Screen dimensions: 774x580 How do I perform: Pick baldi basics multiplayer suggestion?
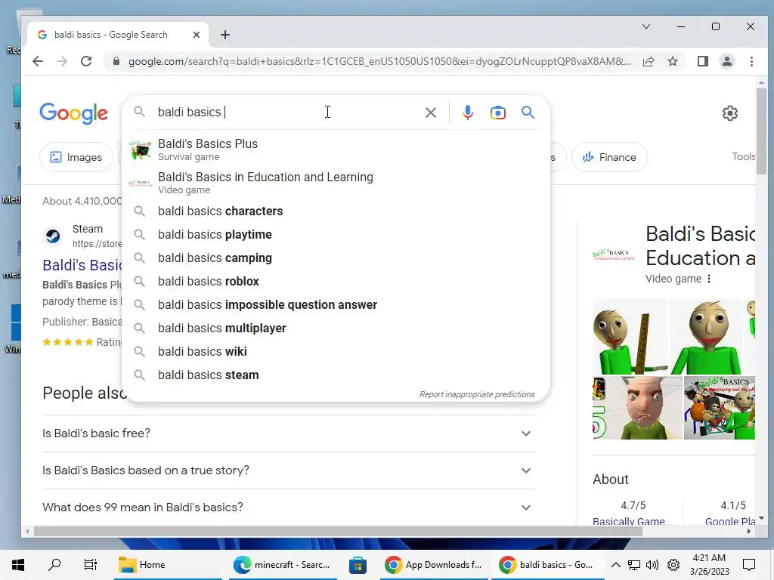pyautogui.click(x=336, y=328)
